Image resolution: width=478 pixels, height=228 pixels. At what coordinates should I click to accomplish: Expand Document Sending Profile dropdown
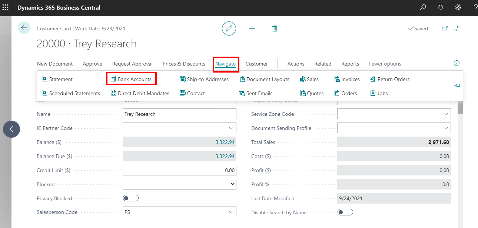446,128
